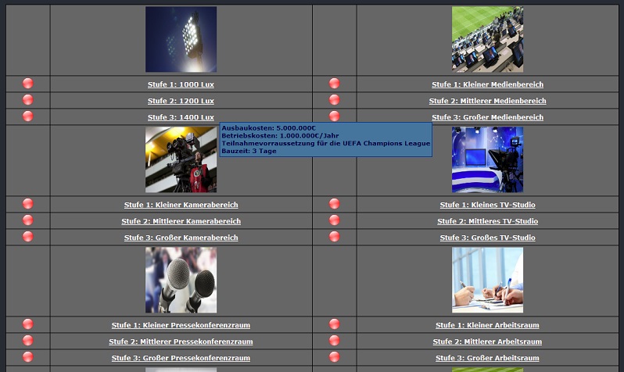Click the TV studio image
624x372 pixels.
(x=487, y=159)
